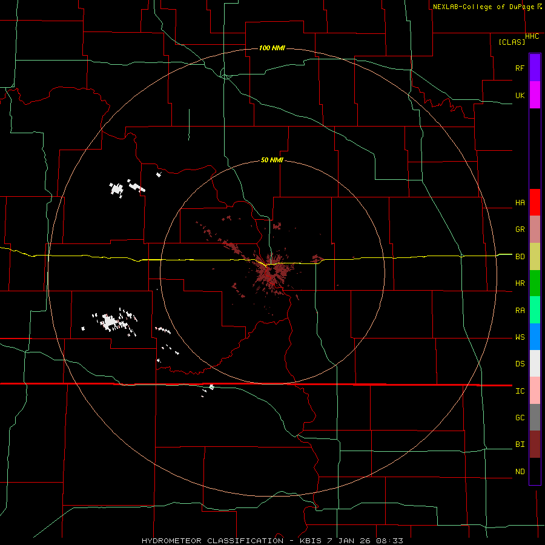This screenshot has width=545, height=545.
Task: Click the RA light green legend swatch
Action: tap(535, 310)
